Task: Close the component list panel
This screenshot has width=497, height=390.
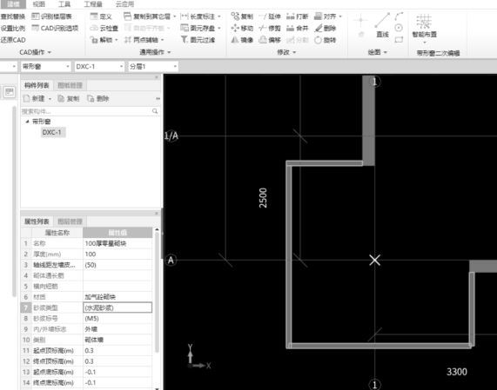Action: tap(157, 77)
